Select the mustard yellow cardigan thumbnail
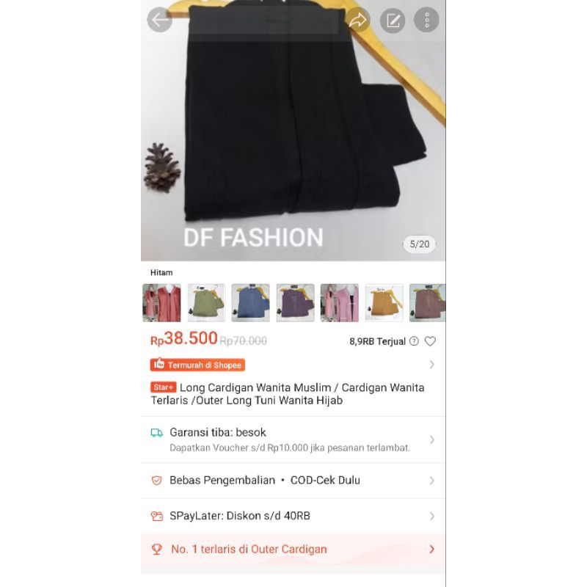 (384, 303)
